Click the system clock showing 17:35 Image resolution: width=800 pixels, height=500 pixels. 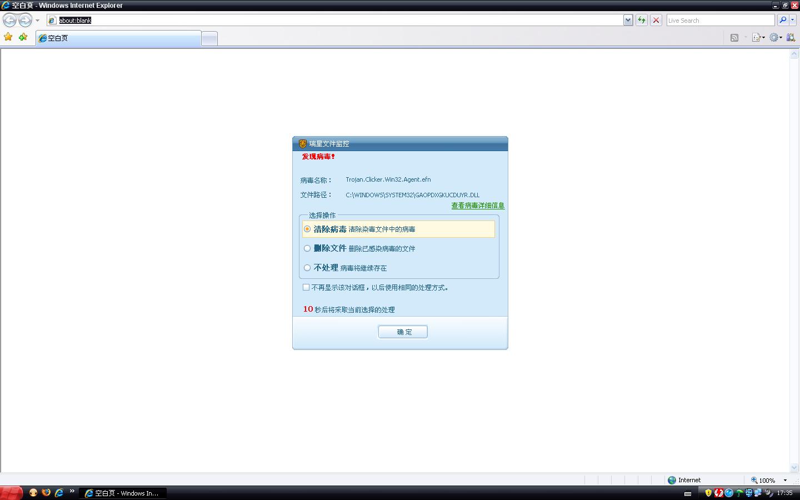(785, 493)
